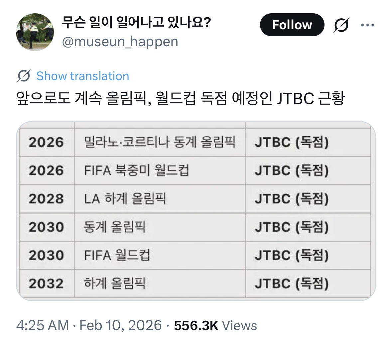Click the Show translation link
Viewport: 392px width, 347px height.
[82, 76]
